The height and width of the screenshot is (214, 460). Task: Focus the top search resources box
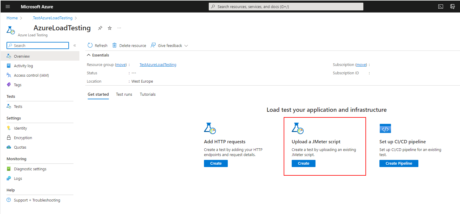286,7
